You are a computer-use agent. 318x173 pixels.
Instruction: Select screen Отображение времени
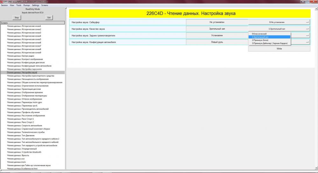coord(25,92)
